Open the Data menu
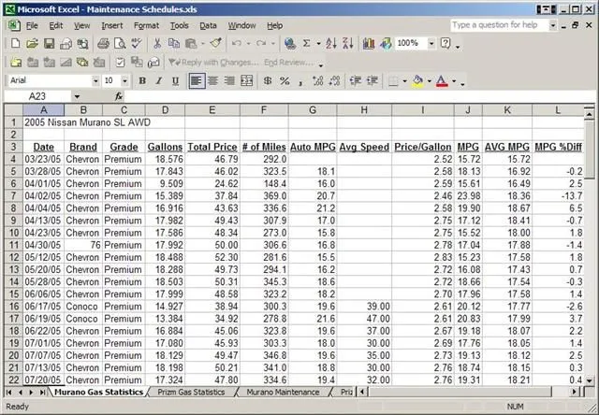 click(x=208, y=25)
